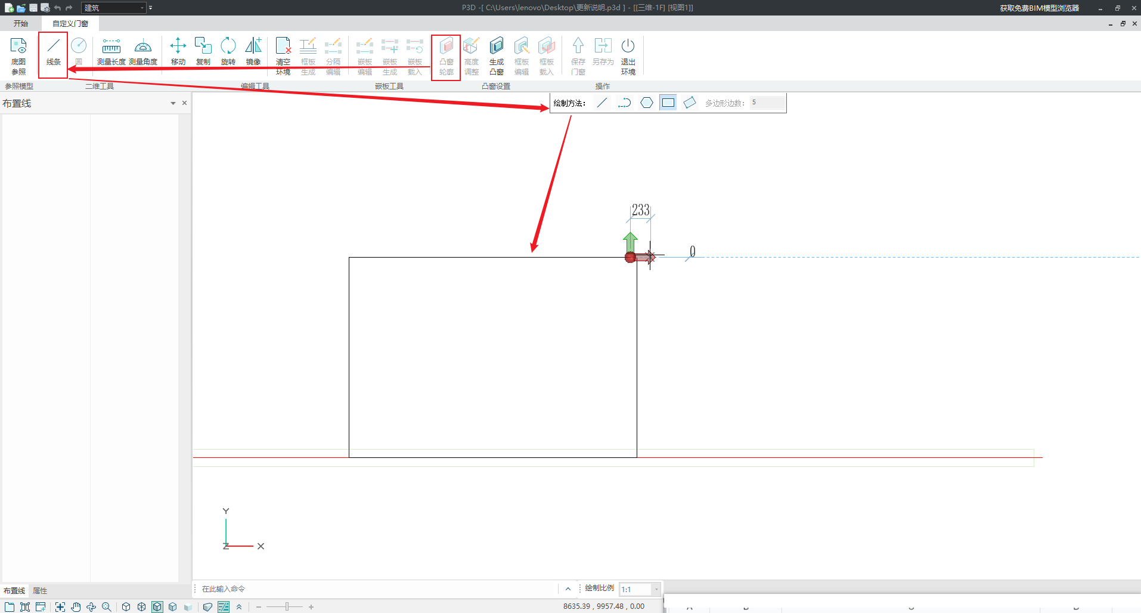Click the zoom extents icon in status bar
The width and height of the screenshot is (1141, 613).
tap(60, 606)
